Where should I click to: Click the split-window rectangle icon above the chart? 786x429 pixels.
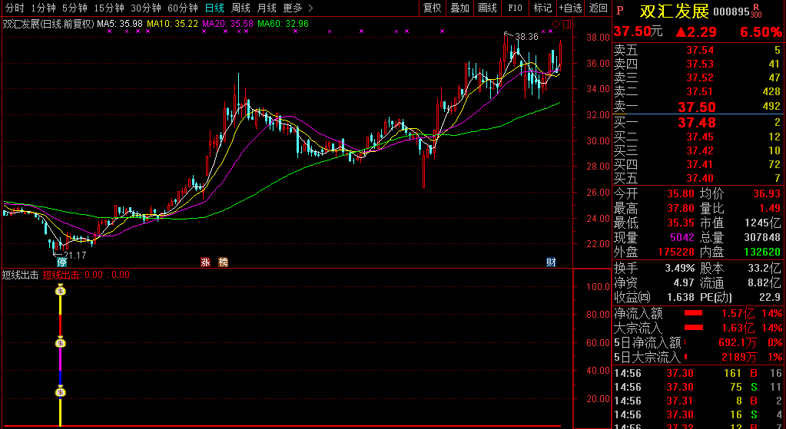point(567,25)
